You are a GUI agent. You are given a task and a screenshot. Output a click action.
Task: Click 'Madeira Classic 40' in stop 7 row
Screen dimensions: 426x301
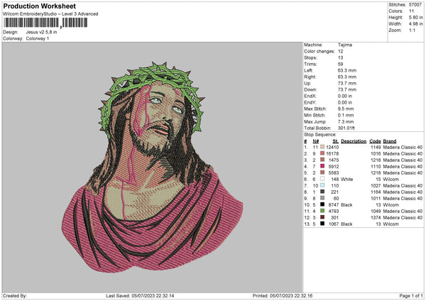(403, 185)
